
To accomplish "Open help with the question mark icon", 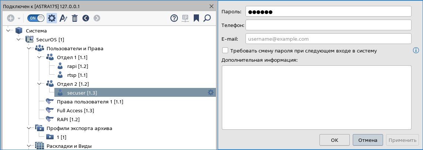I will [174, 18].
